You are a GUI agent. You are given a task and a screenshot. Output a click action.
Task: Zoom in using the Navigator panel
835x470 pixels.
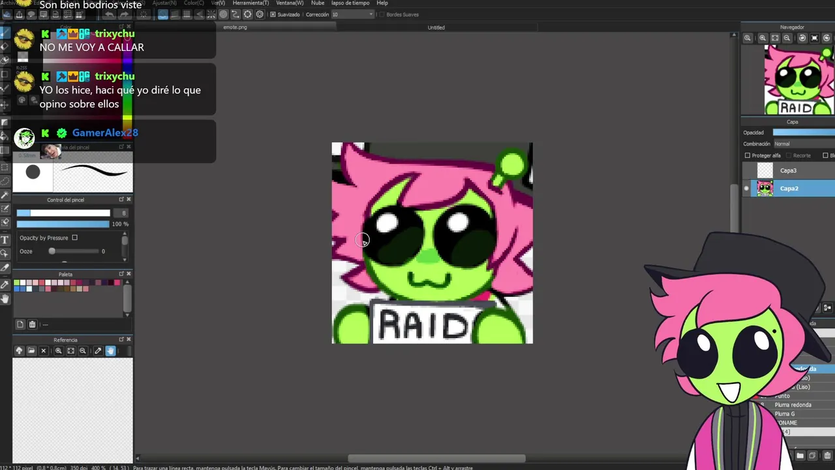point(763,38)
